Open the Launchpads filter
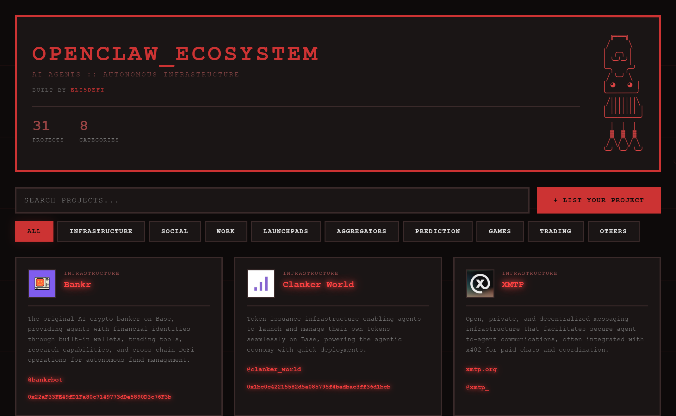This screenshot has width=676, height=416. (286, 231)
